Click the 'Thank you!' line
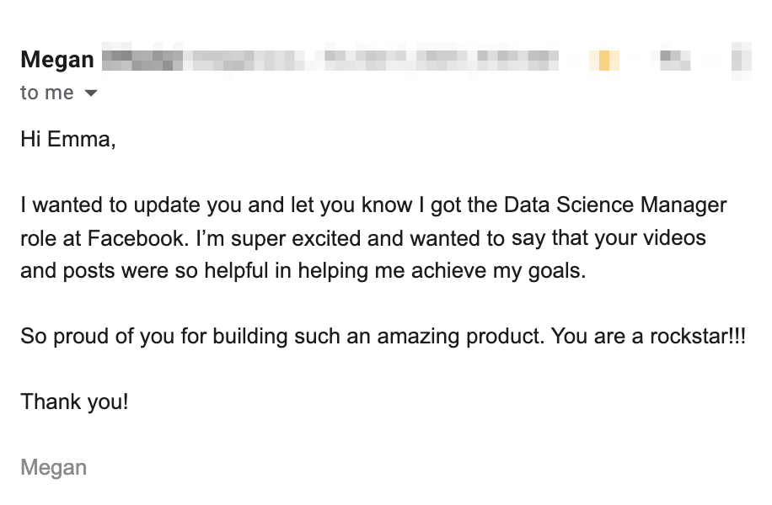This screenshot has height=505, width=772. click(74, 401)
